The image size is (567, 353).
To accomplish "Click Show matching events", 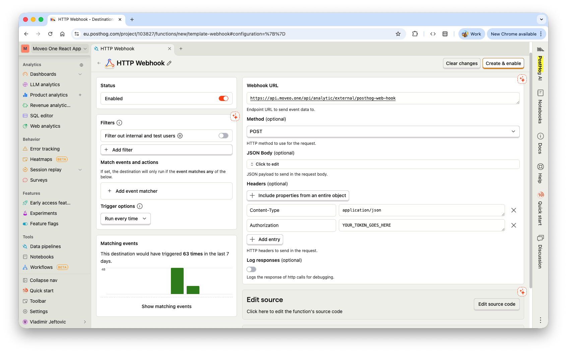I will click(167, 306).
